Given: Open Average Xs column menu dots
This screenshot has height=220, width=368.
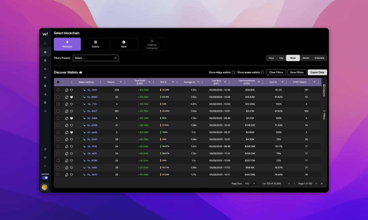Looking at the screenshot, I should [202, 82].
